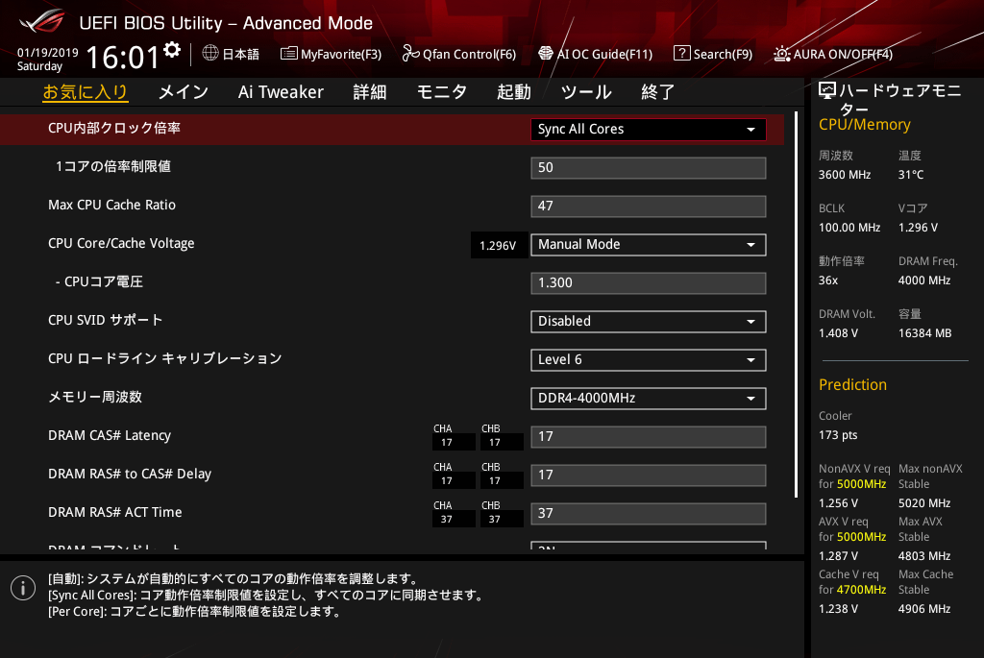
Task: Select CPU ロードライン キャリブレーション label
Action: pyautogui.click(x=165, y=358)
